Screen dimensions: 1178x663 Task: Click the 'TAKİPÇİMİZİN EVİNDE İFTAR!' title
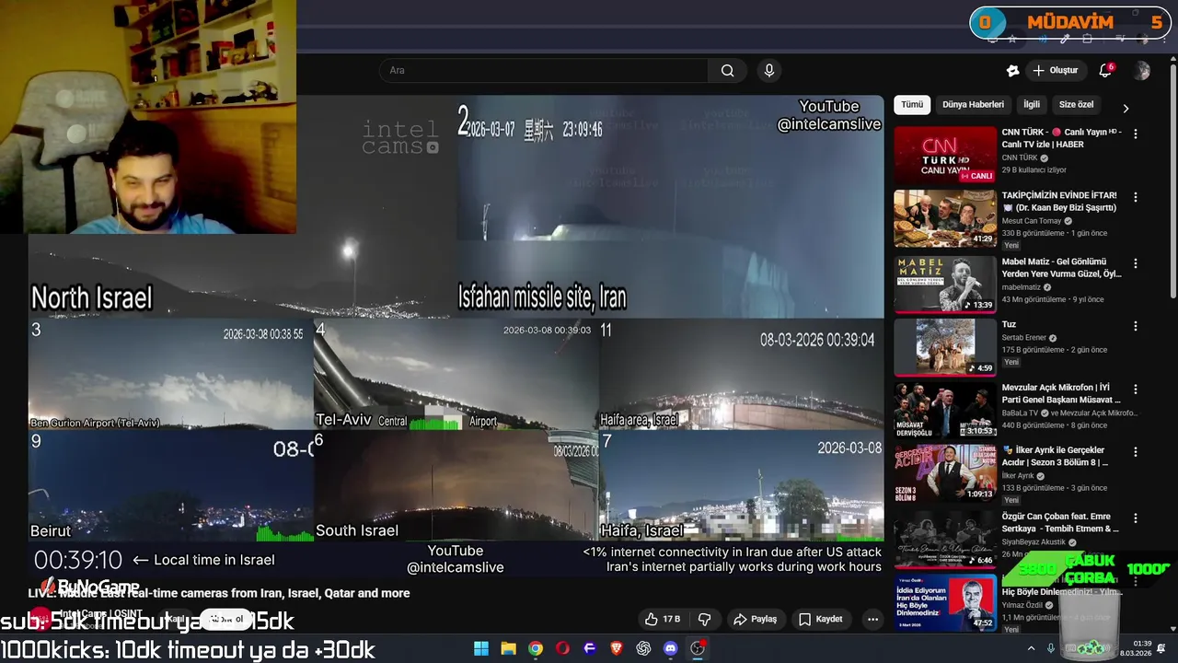[1059, 202]
